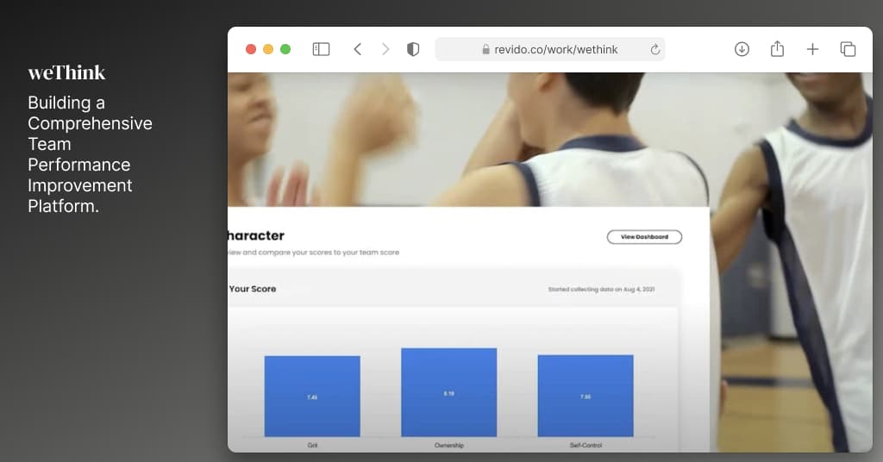Click the lock icon in address bar
This screenshot has width=883, height=462.
[486, 50]
